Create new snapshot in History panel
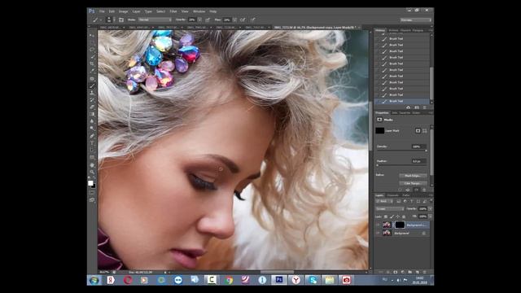521x293 pixels. pyautogui.click(x=417, y=107)
